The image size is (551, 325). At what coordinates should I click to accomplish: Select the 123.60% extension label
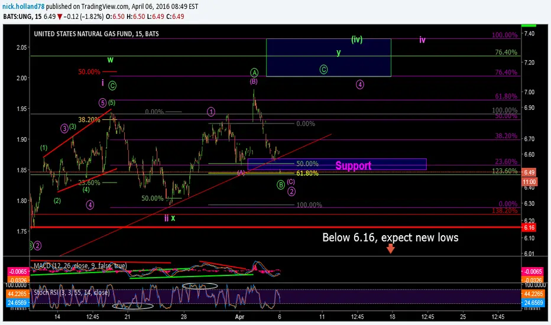505,171
